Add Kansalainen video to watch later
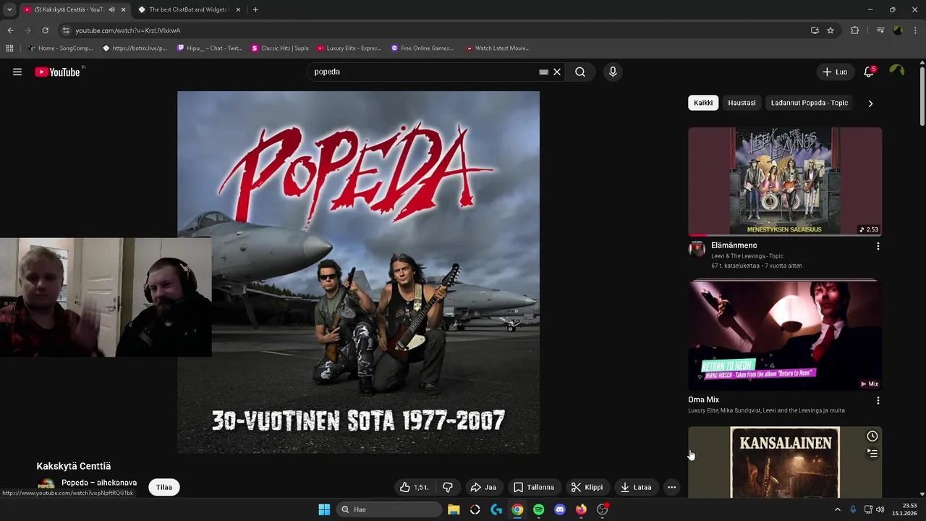This screenshot has width=926, height=521. click(872, 436)
